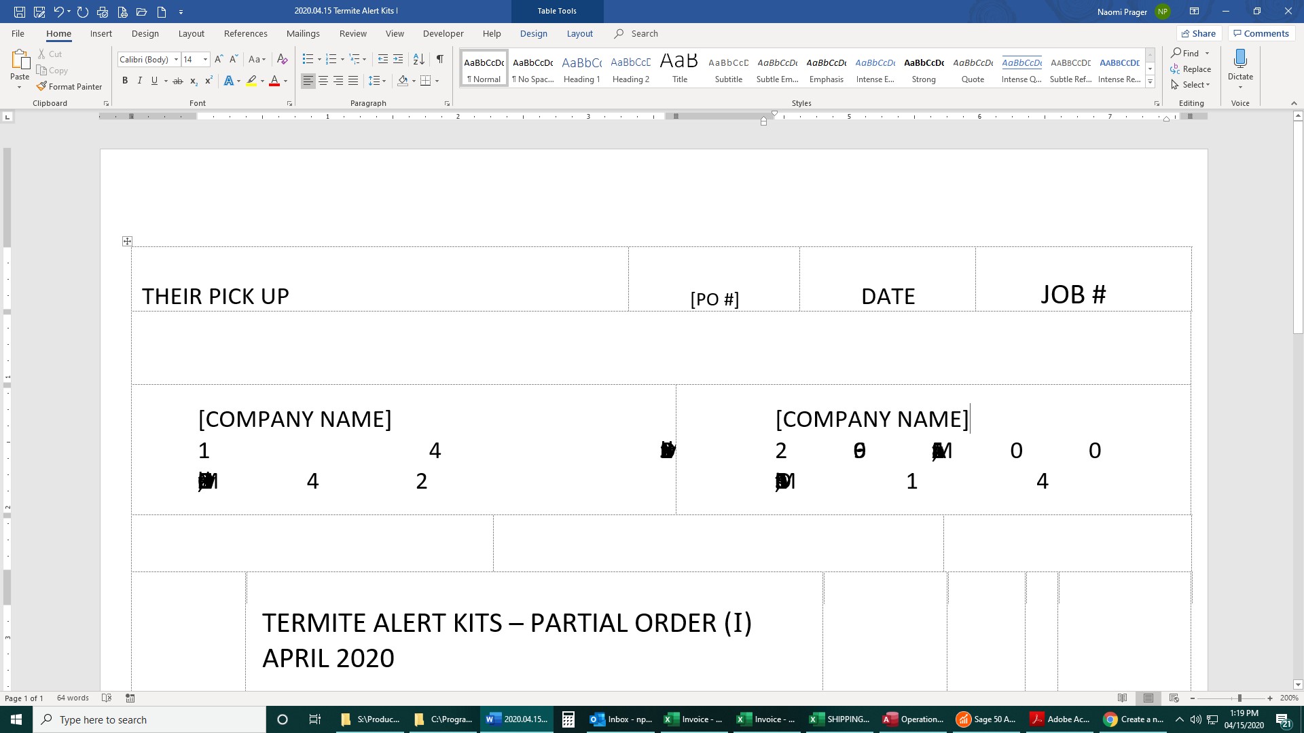The width and height of the screenshot is (1304, 733).
Task: Sort paragraph contents icon
Action: [x=419, y=60]
